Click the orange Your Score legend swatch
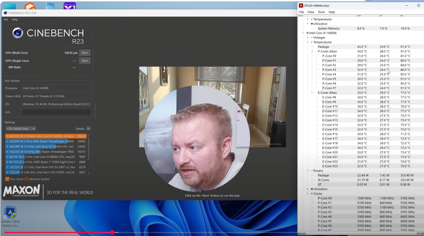Viewport: 424px width, 236px height. coord(7,179)
